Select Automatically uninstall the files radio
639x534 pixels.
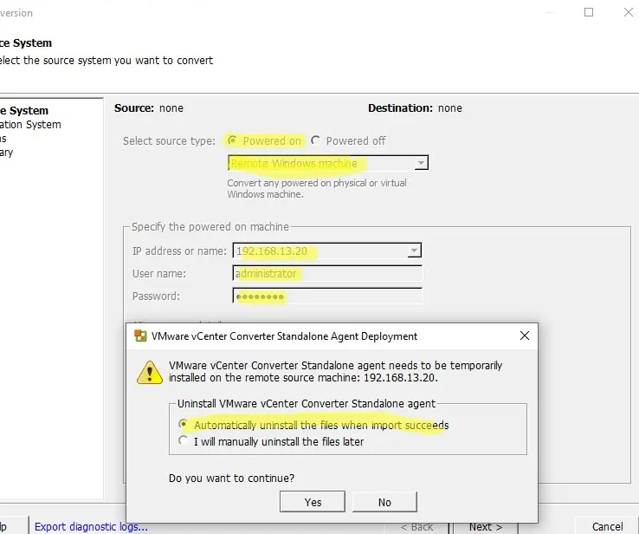183,424
